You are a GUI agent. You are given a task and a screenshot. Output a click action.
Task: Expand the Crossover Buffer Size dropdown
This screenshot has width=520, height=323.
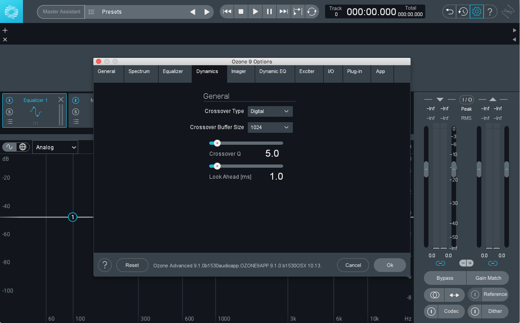click(270, 127)
